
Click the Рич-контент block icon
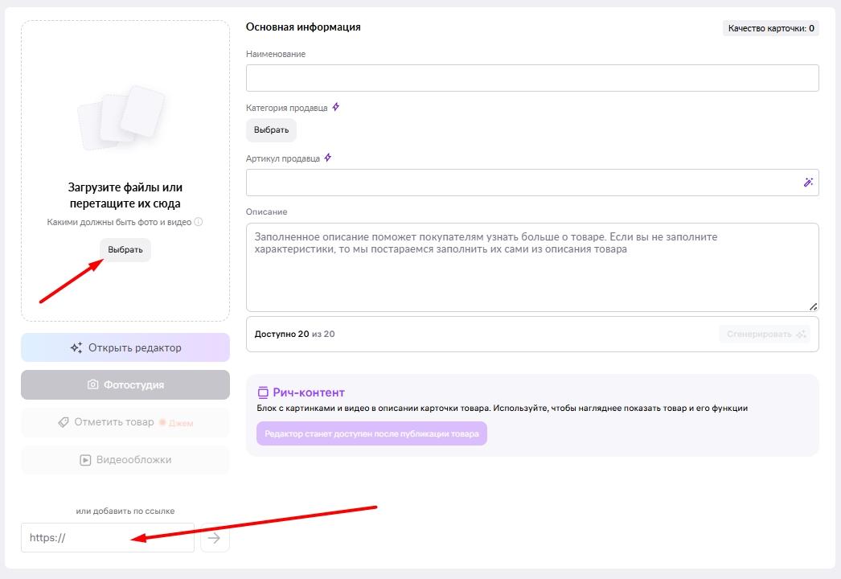pos(262,392)
